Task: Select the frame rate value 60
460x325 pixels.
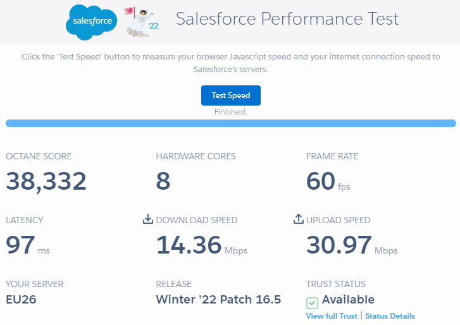Action: point(321,181)
